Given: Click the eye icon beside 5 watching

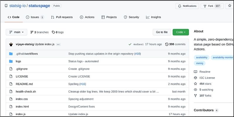Looking at the screenshot, I should tap(195, 90).
